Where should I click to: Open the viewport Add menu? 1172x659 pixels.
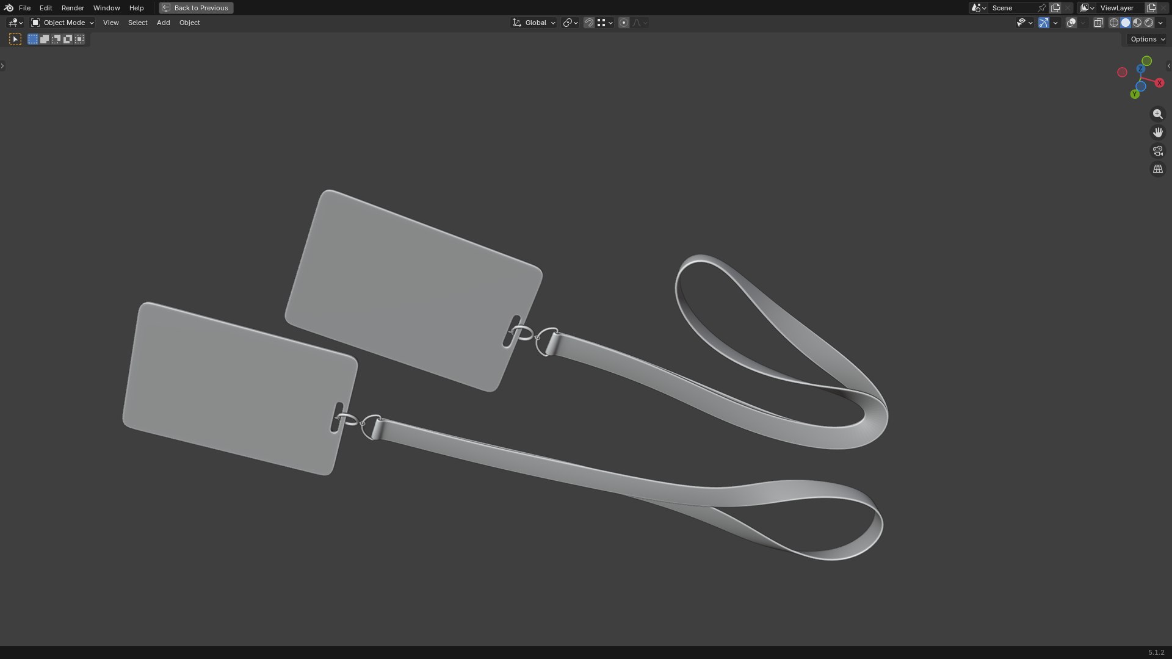click(x=163, y=23)
